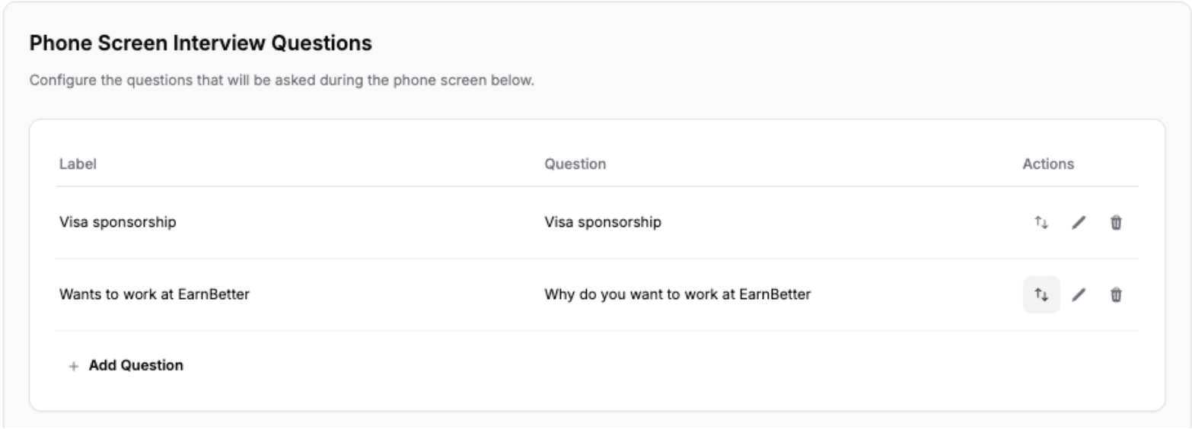Click the Actions column header
This screenshot has height=429, width=1192.
(1048, 164)
